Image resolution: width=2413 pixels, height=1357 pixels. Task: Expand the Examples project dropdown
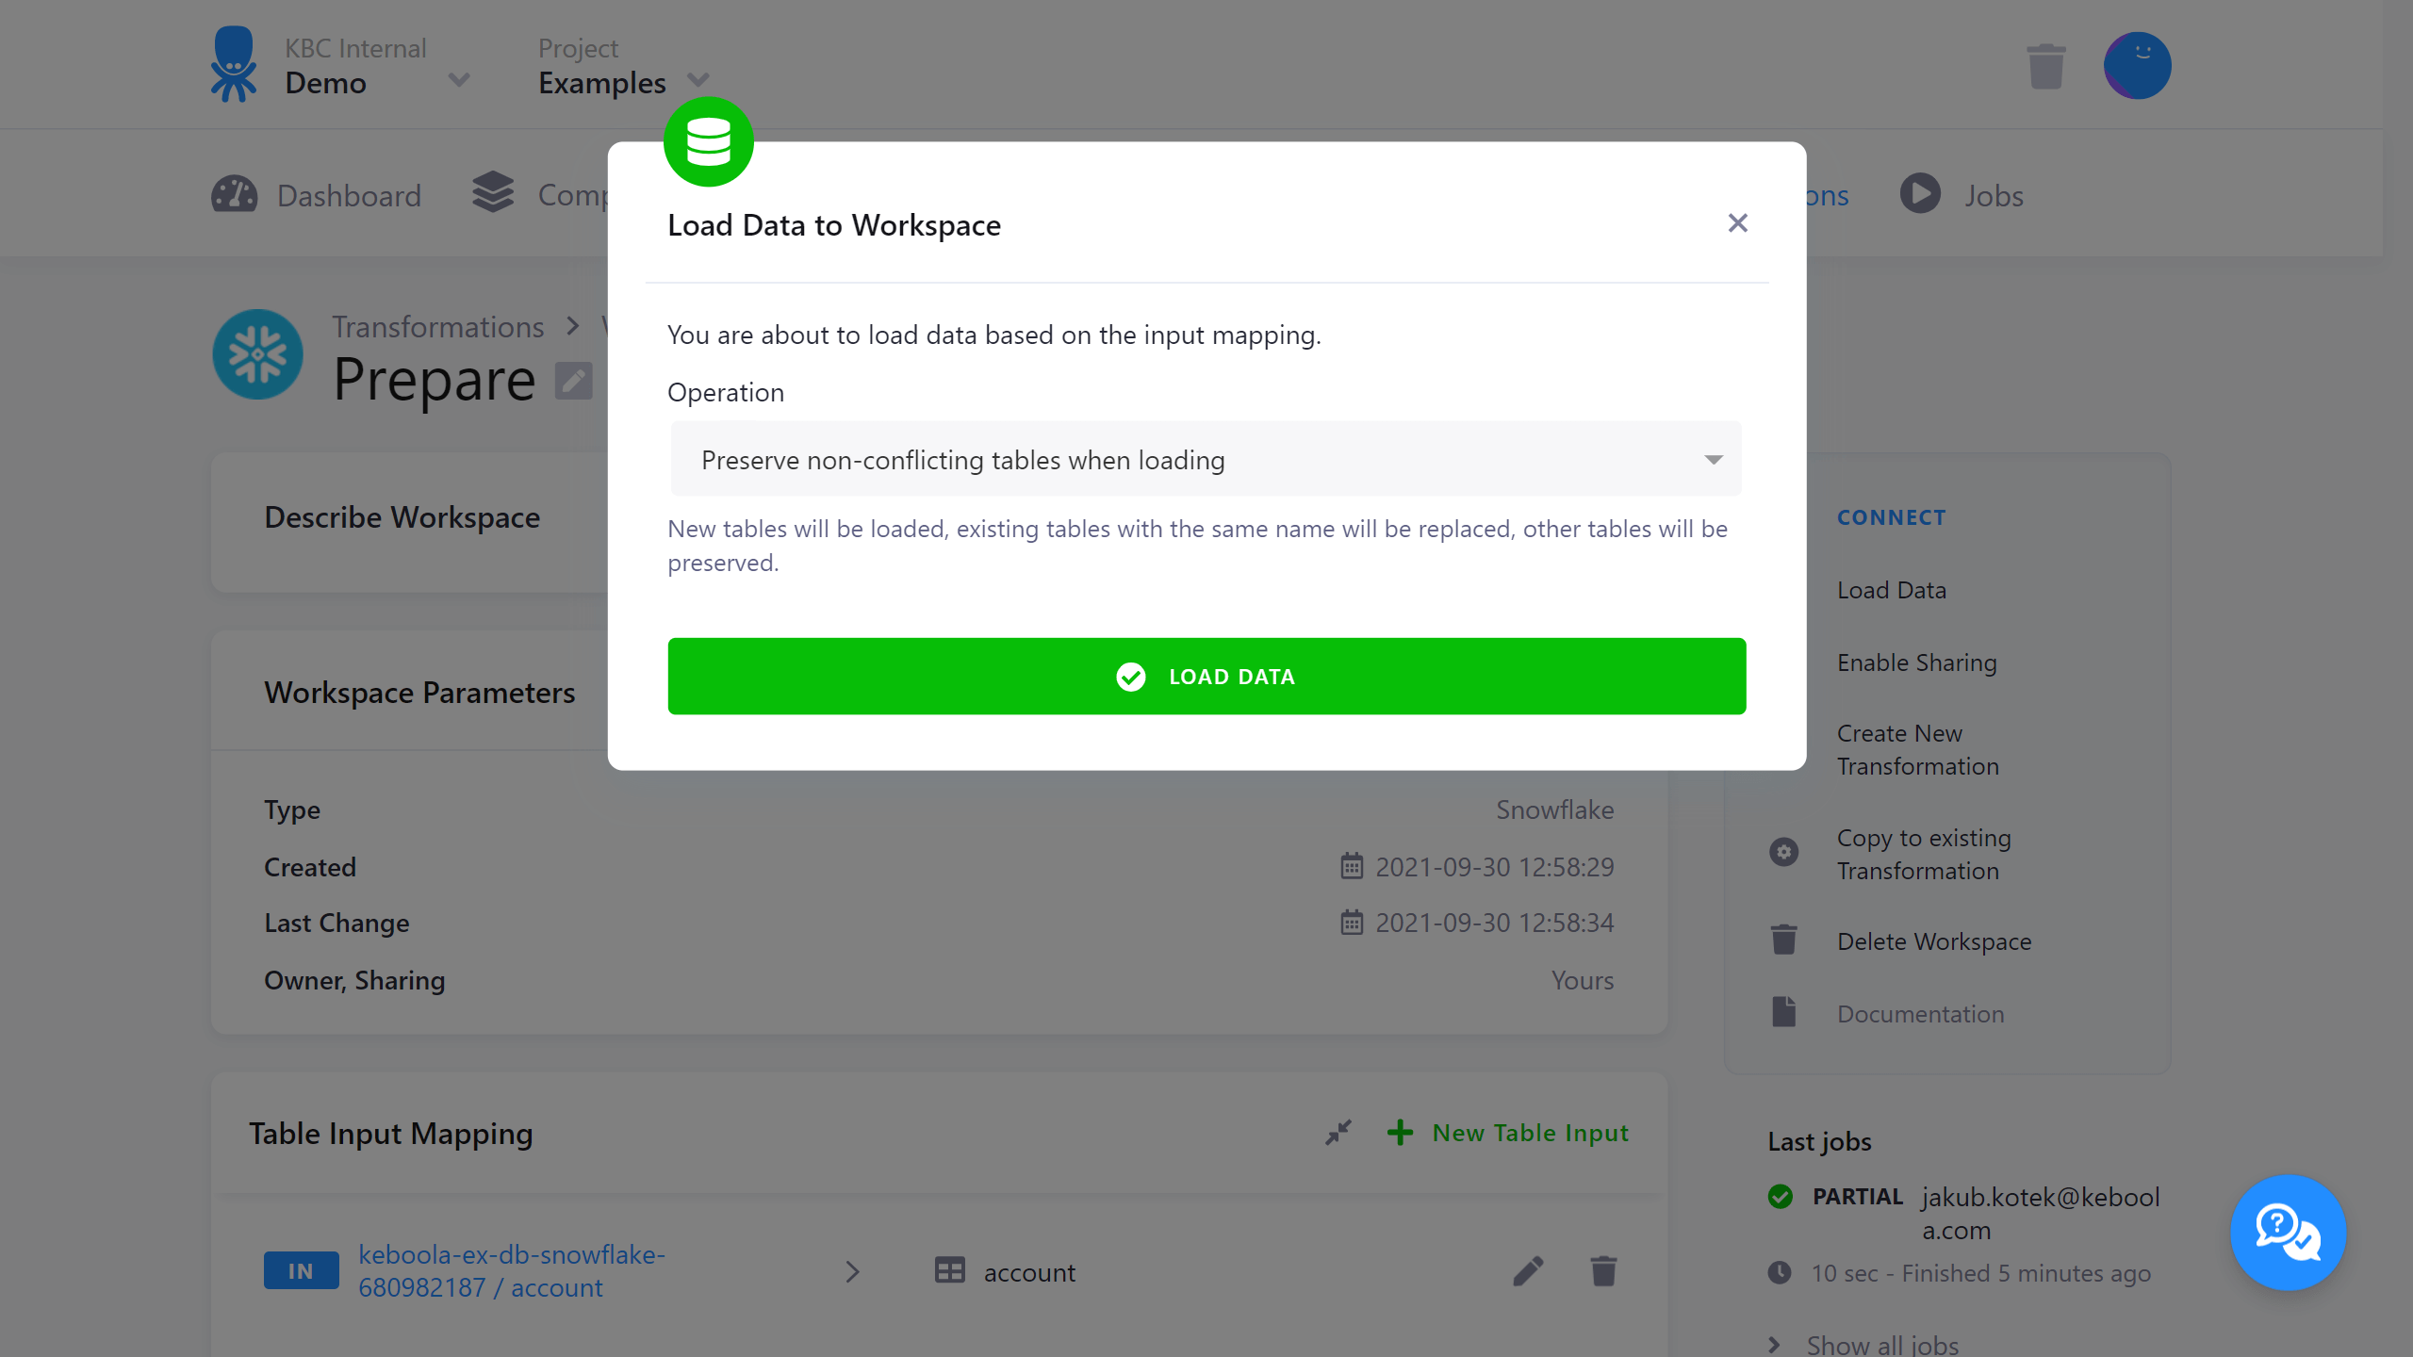tap(698, 81)
